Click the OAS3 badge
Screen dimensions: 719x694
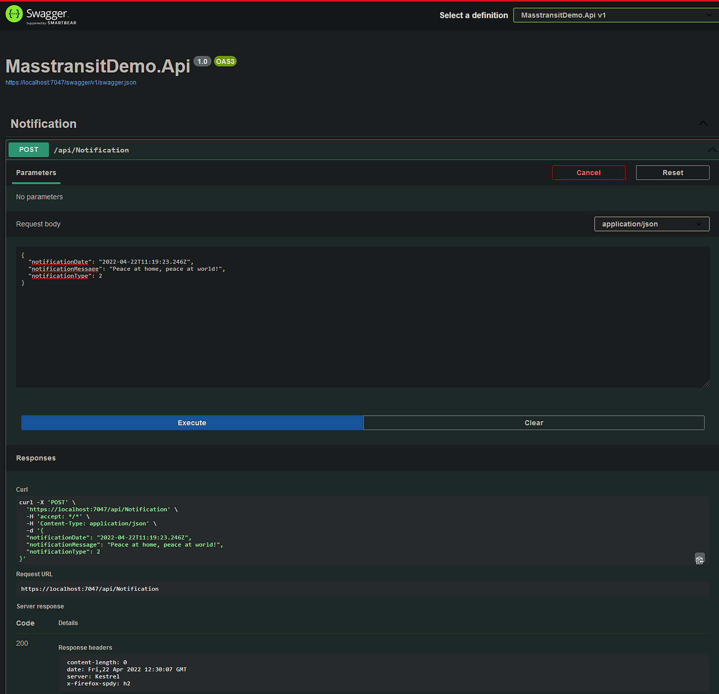click(225, 62)
